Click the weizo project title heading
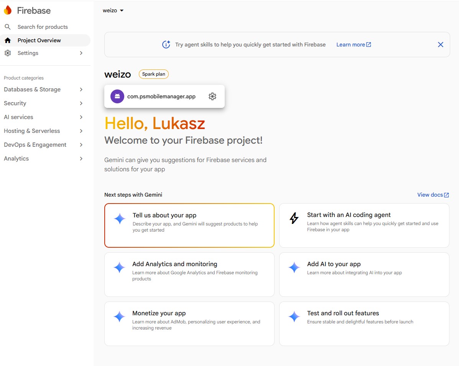The width and height of the screenshot is (459, 366). (x=118, y=74)
